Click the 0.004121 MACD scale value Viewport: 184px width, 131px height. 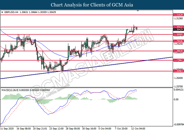[178, 90]
